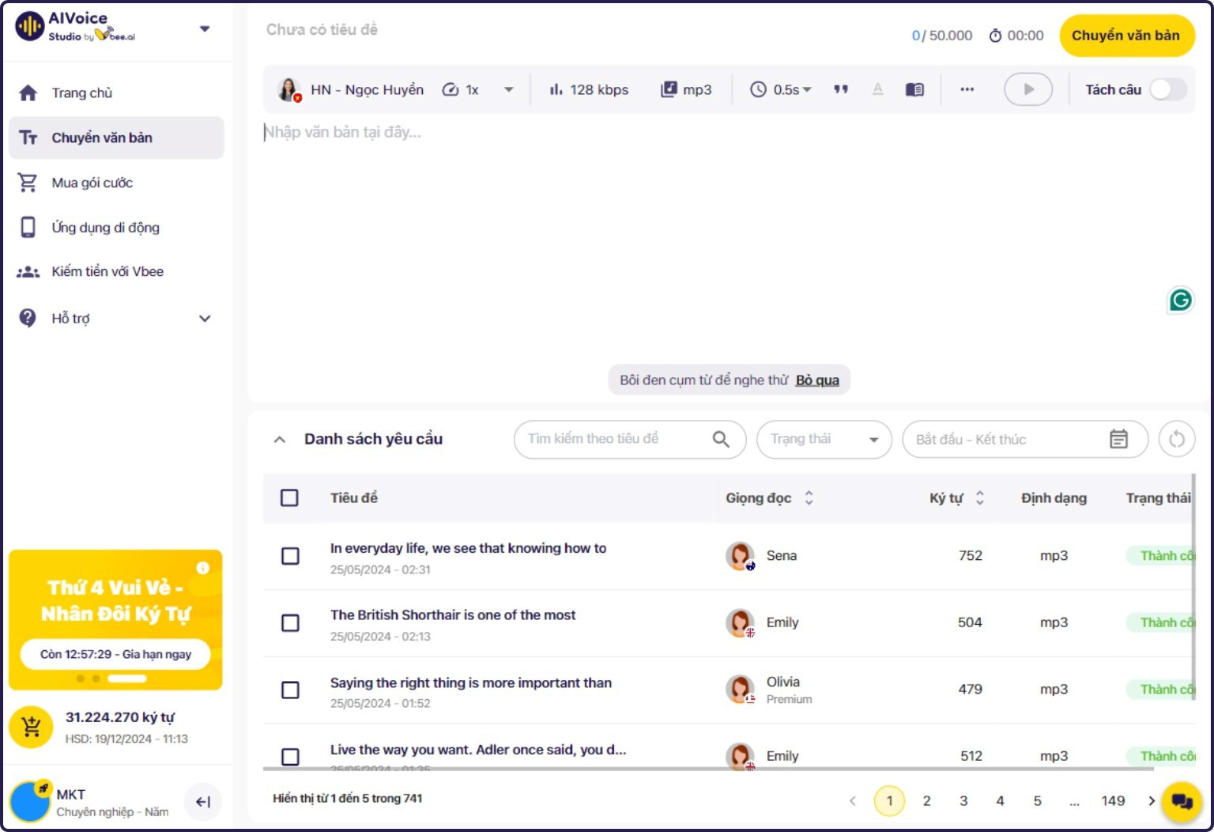Click the refresh icon beside date filter
The width and height of the screenshot is (1214, 832).
(x=1176, y=439)
